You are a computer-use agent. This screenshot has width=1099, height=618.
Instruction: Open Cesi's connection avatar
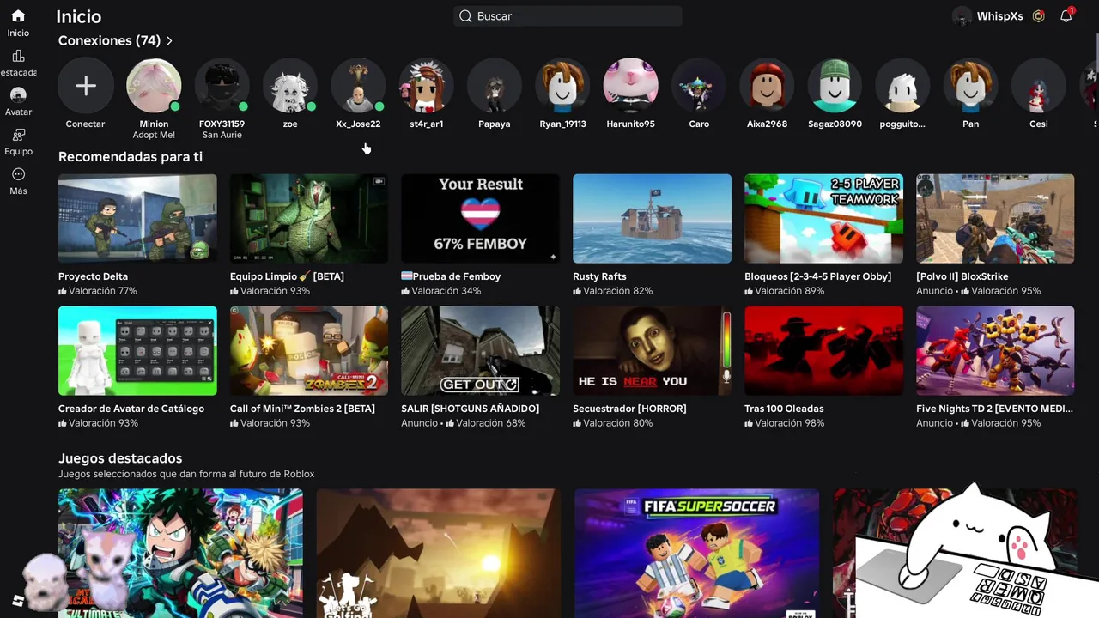(1039, 86)
